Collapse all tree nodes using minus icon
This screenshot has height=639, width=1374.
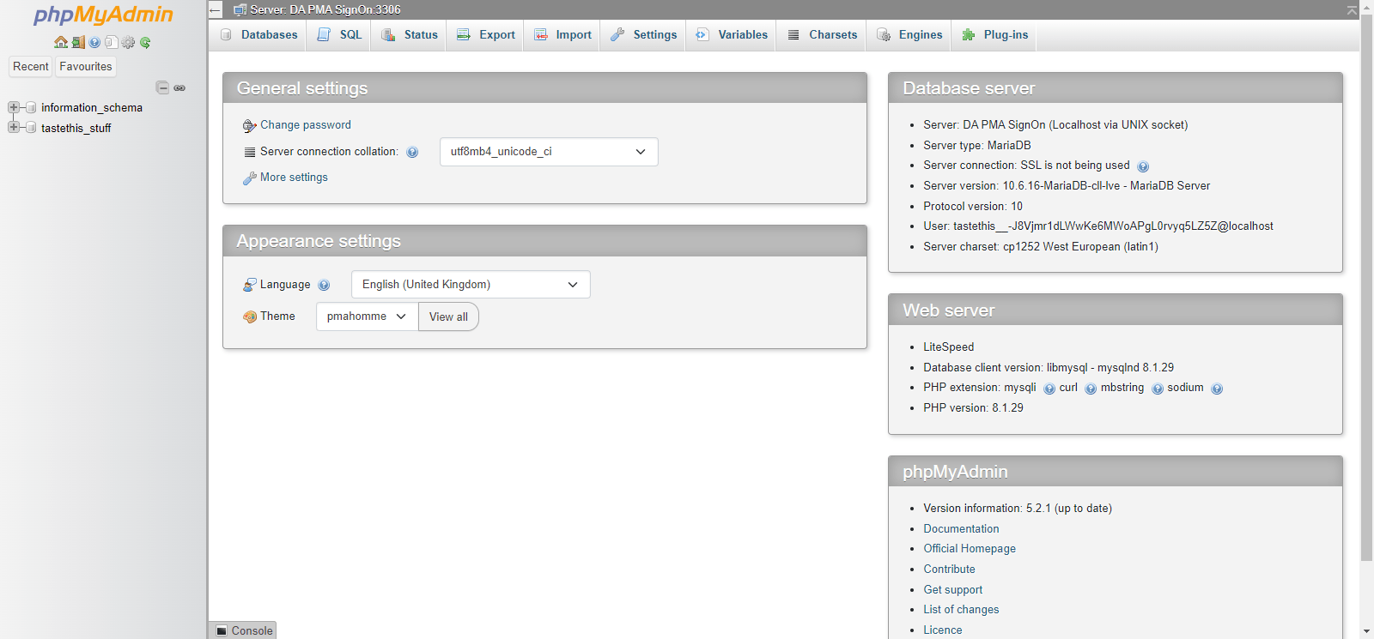[x=162, y=87]
